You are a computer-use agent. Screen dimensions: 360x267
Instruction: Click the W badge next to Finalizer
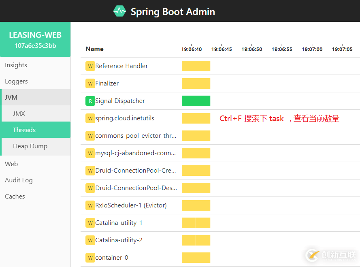tap(90, 83)
